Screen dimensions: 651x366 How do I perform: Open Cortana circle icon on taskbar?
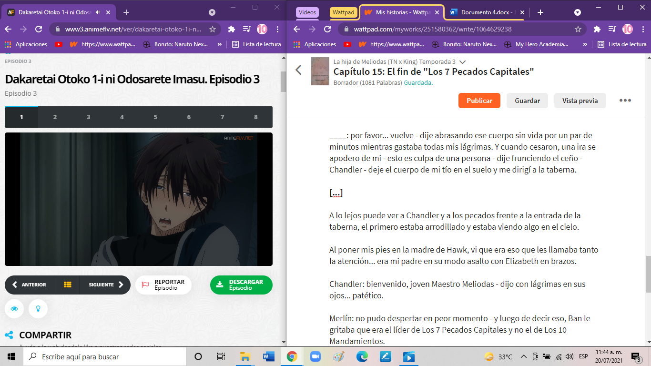(x=198, y=356)
